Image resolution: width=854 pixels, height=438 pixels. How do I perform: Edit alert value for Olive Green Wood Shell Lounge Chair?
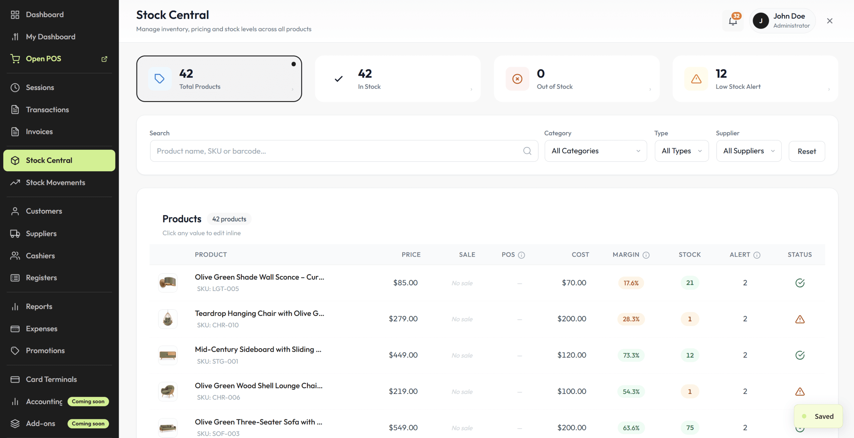click(745, 392)
